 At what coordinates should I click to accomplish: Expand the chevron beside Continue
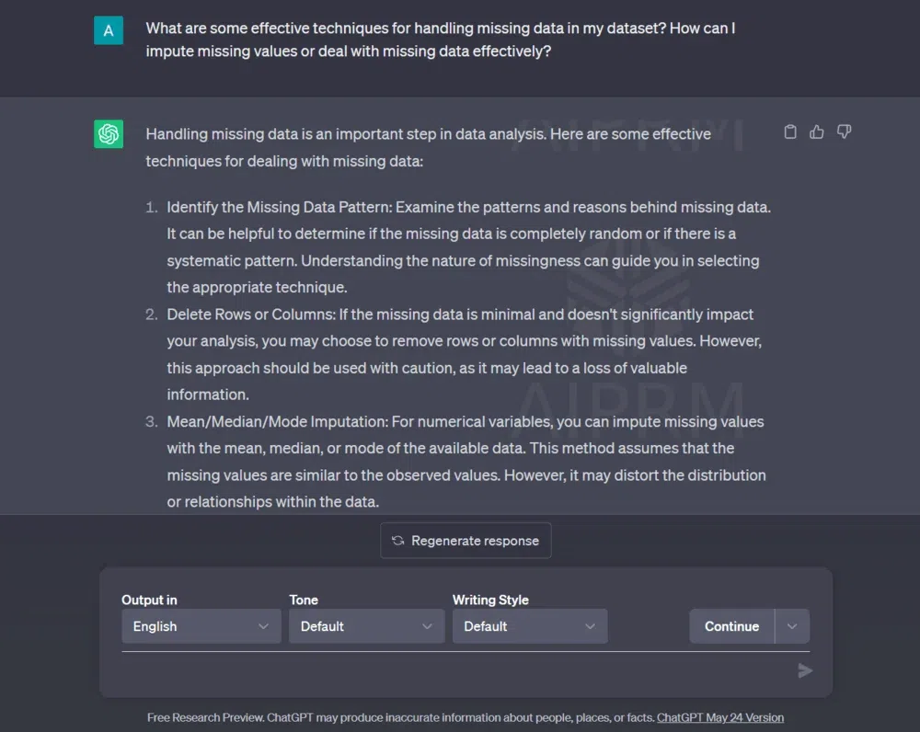tap(792, 626)
